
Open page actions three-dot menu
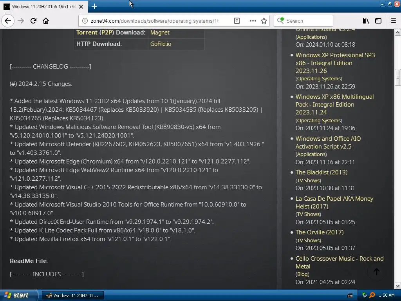[253, 21]
